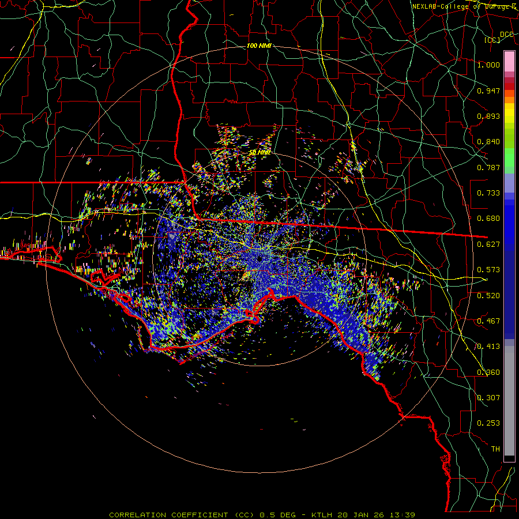The width and height of the screenshot is (519, 519).
Task: Pick the gray segment of the color bar
Action: 509,401
